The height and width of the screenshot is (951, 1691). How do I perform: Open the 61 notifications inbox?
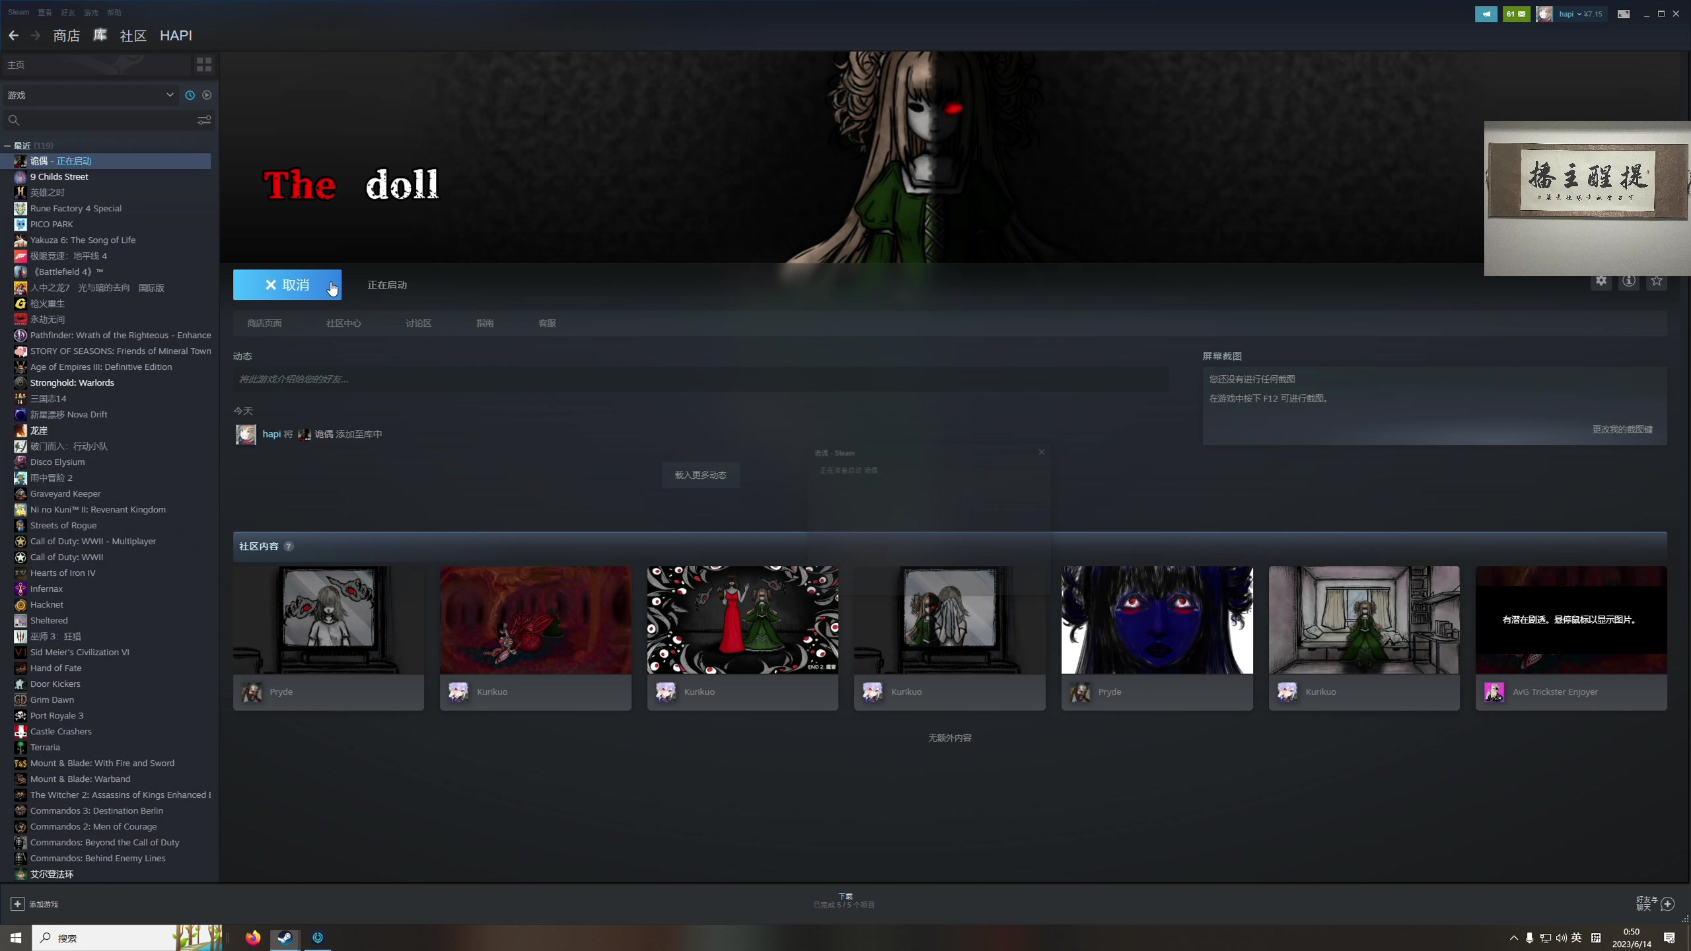point(1516,14)
